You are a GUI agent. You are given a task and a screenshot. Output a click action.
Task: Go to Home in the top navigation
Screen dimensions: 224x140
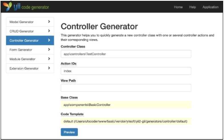[178, 7]
